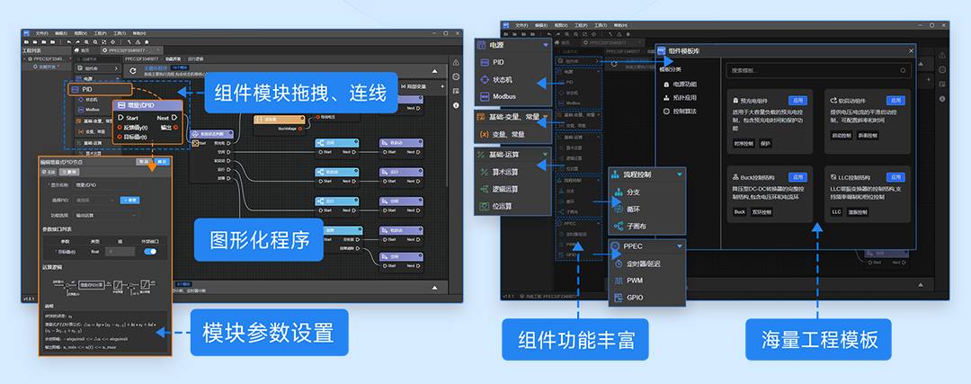This screenshot has height=384, width=971.
Task: Open 功能选择 dropdown showing 输出运算
Action: [106, 216]
